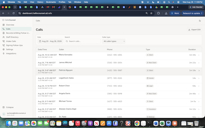The image size is (205, 128).
Task: Expand Patricia Nguyen call details chevron
Action: point(199,71)
